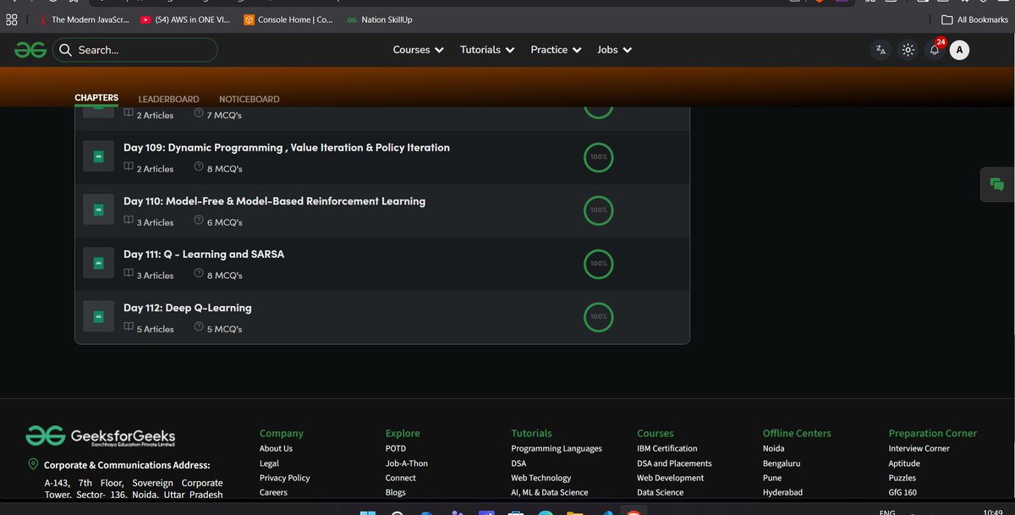Screen dimensions: 1015x515
Task: Open The Modern JavaScr... bookmark
Action: point(83,19)
